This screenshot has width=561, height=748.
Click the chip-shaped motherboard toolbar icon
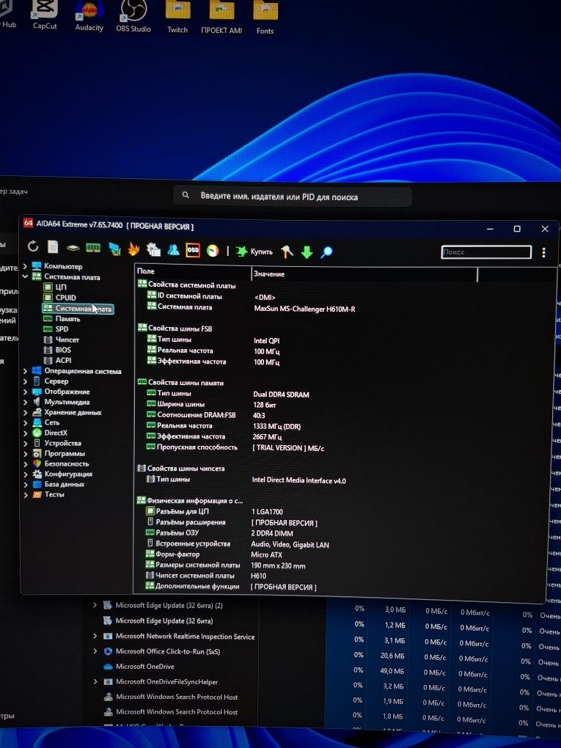pos(73,248)
